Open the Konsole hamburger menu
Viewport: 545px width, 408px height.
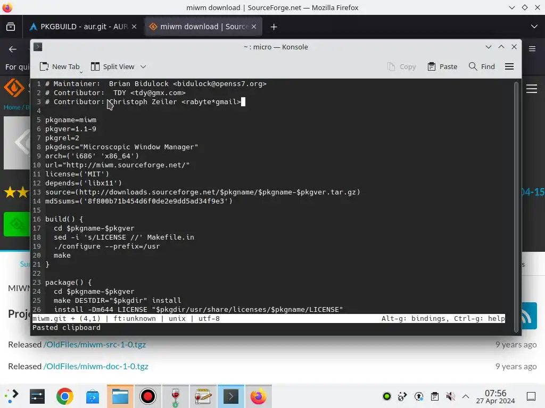click(x=509, y=66)
